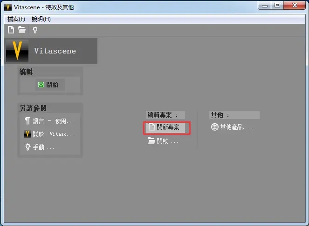This screenshot has width=309, height=226.
Task: Maximize the Vitascene window
Action: 277,5
